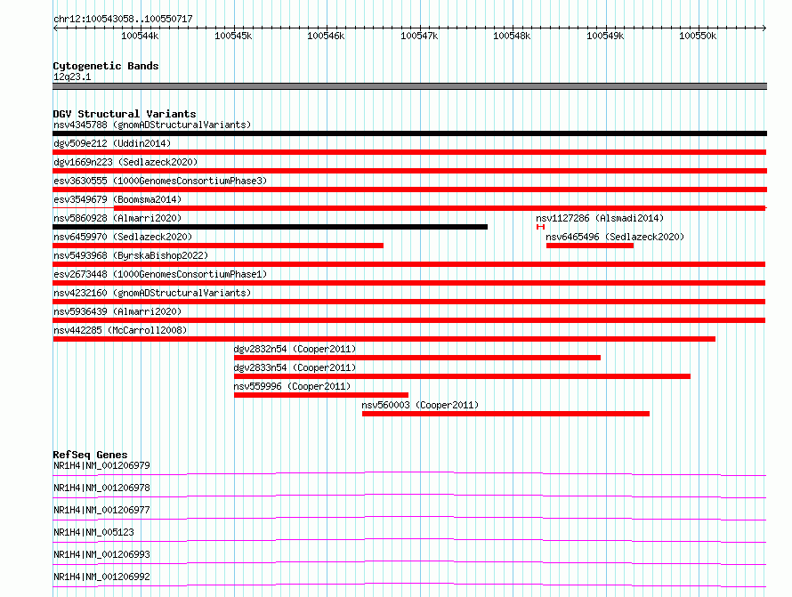Open nsv1127286 (Alsmadi2014) label
Image resolution: width=792 pixels, height=597 pixels.
point(600,218)
